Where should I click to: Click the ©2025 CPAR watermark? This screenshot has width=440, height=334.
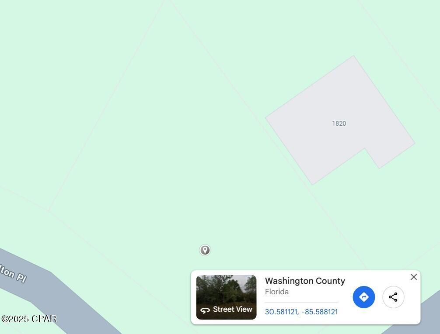pos(29,319)
